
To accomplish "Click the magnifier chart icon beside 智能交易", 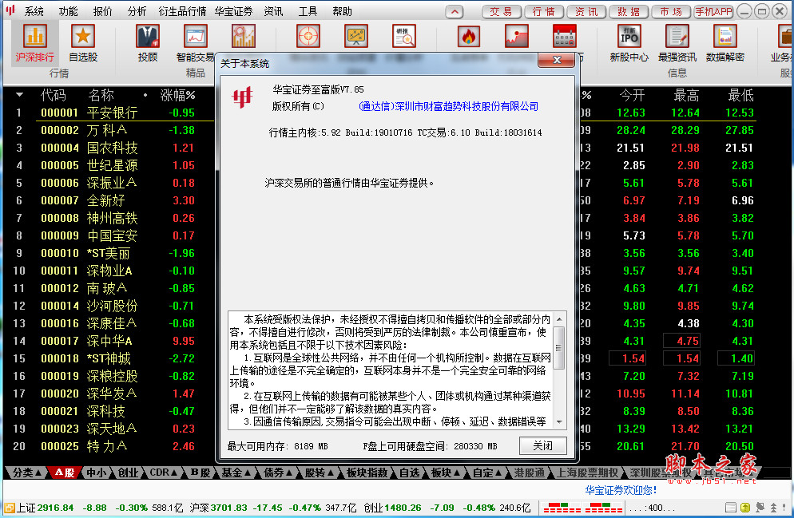I will [244, 37].
